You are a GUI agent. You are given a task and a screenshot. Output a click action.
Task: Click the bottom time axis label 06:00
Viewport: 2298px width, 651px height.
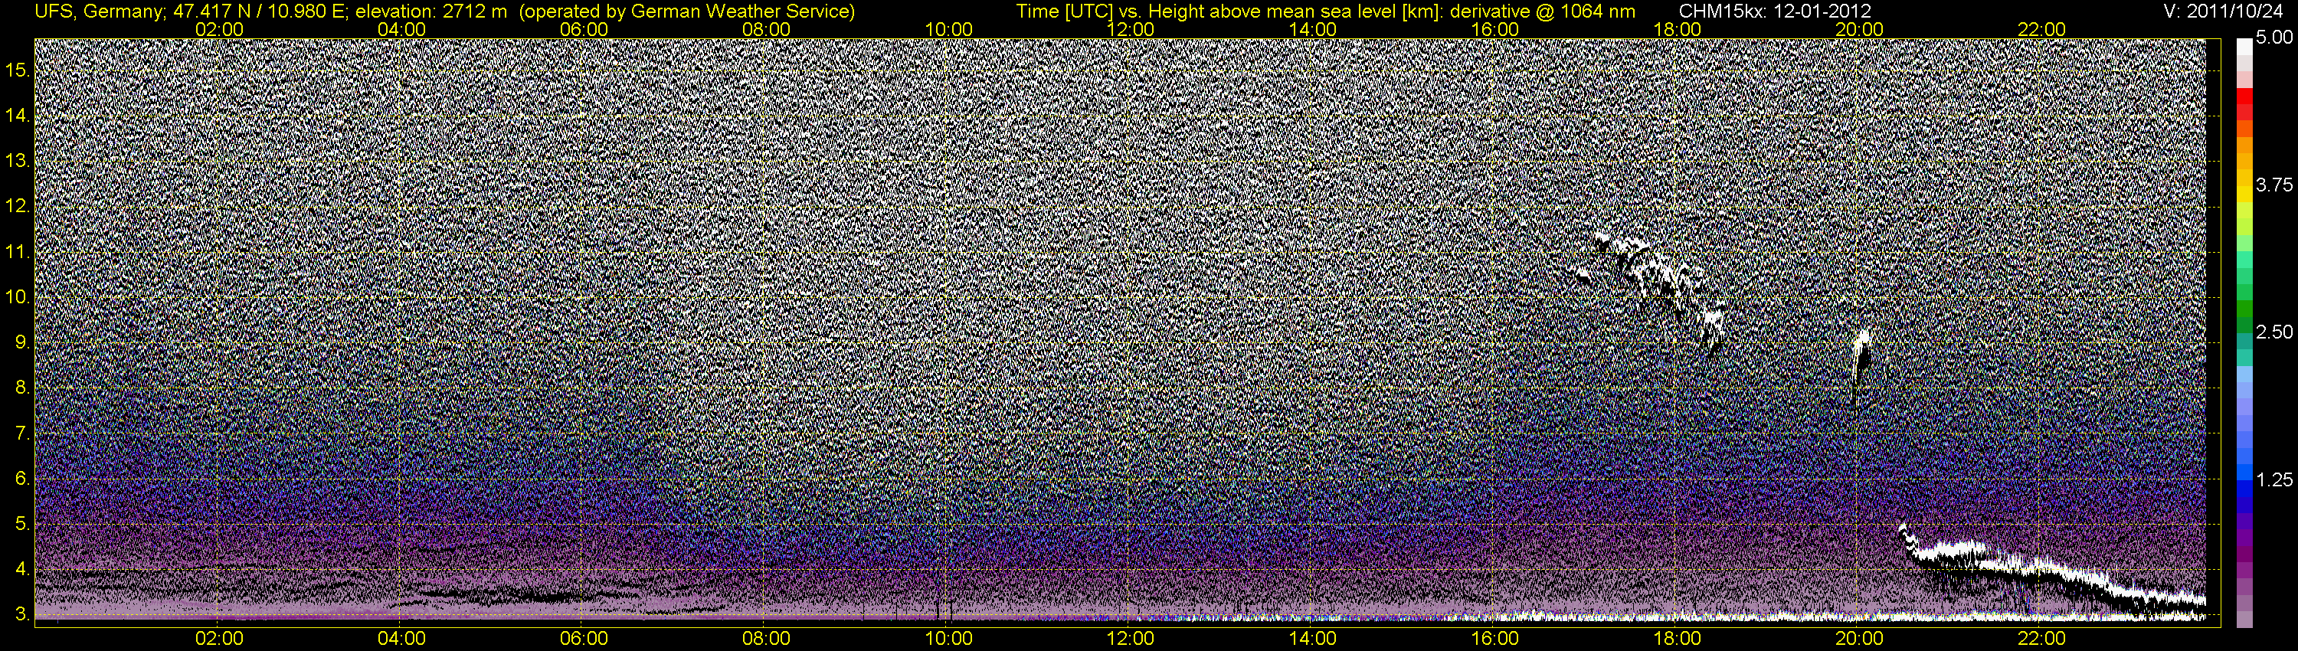pyautogui.click(x=584, y=639)
